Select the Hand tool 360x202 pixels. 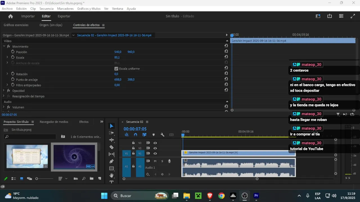[x=112, y=176]
